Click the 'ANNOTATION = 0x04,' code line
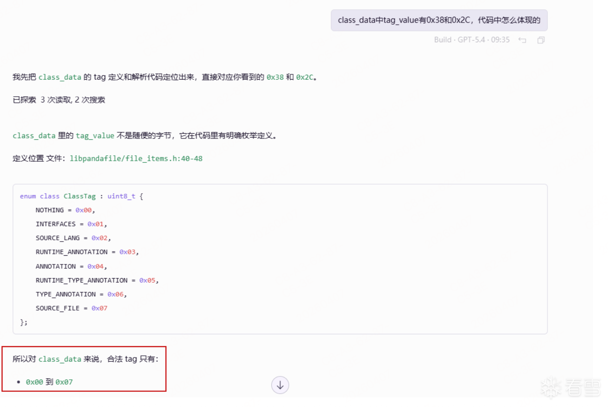This screenshot has width=608, height=407. pyautogui.click(x=71, y=266)
